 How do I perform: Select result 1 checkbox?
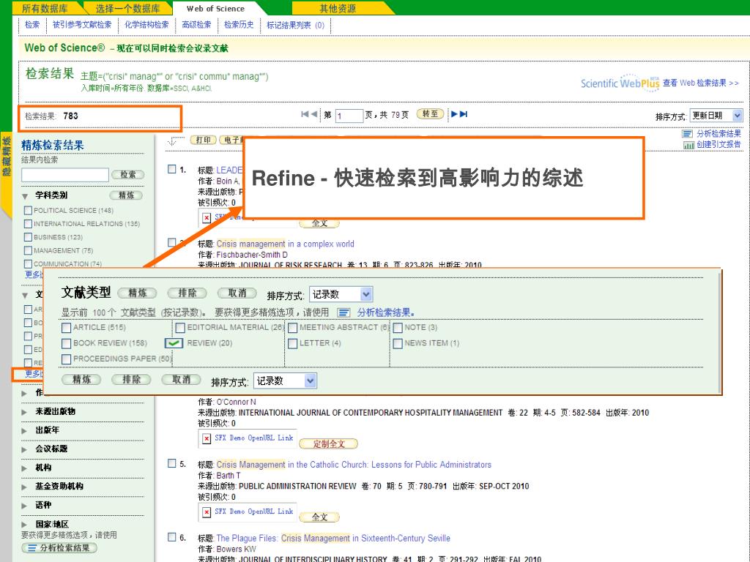(171, 169)
